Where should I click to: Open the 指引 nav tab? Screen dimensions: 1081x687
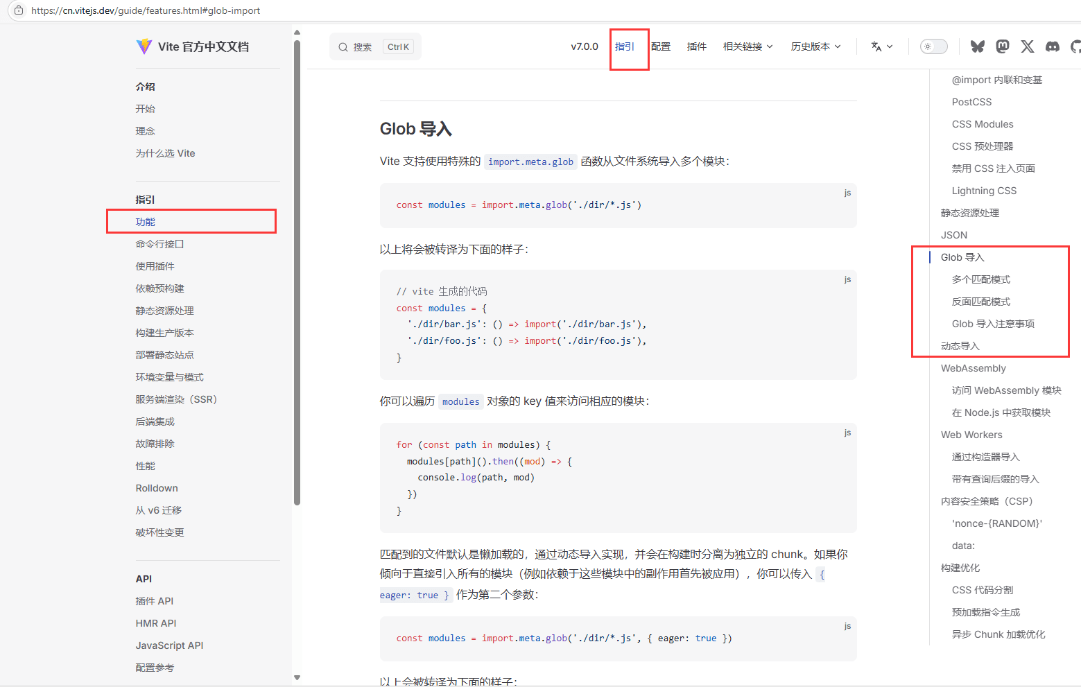pyautogui.click(x=625, y=46)
